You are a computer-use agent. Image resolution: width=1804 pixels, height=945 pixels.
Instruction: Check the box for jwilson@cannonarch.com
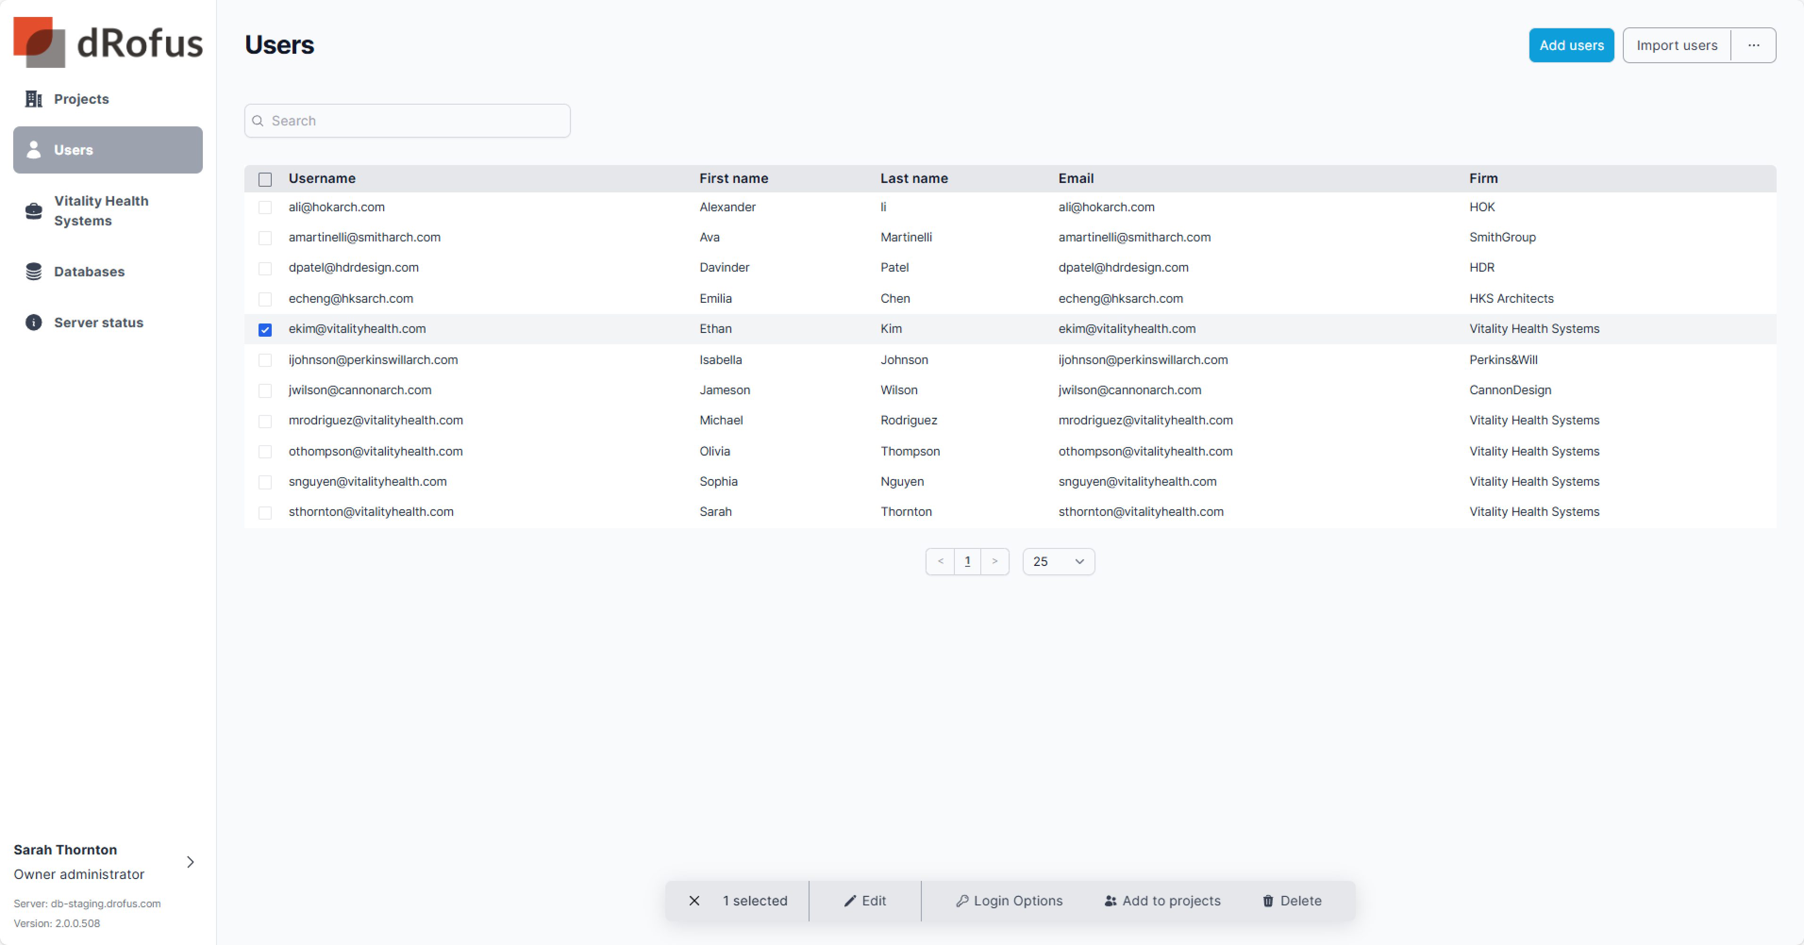click(265, 390)
